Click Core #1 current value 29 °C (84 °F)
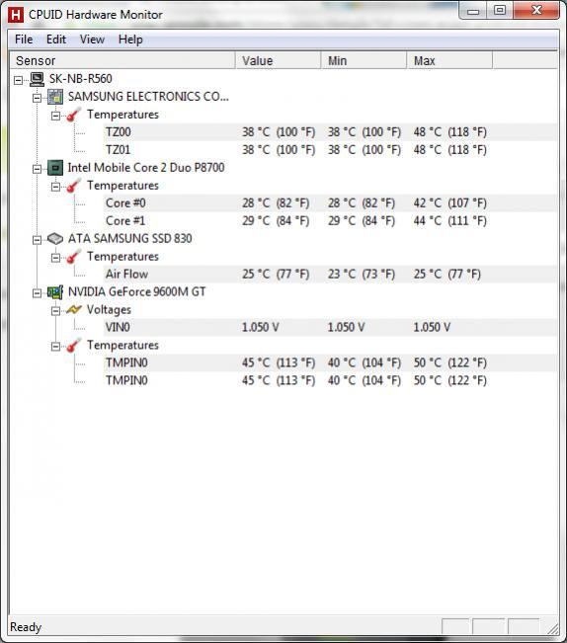Image resolution: width=567 pixels, height=643 pixels. [276, 220]
